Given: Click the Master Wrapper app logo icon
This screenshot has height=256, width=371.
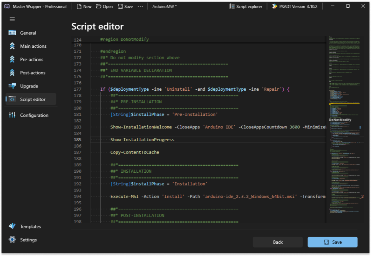Looking at the screenshot, I should tap(7, 6).
